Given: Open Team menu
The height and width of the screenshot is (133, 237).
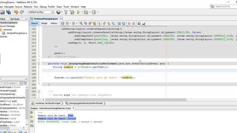Looking at the screenshot, I should click(59, 7).
